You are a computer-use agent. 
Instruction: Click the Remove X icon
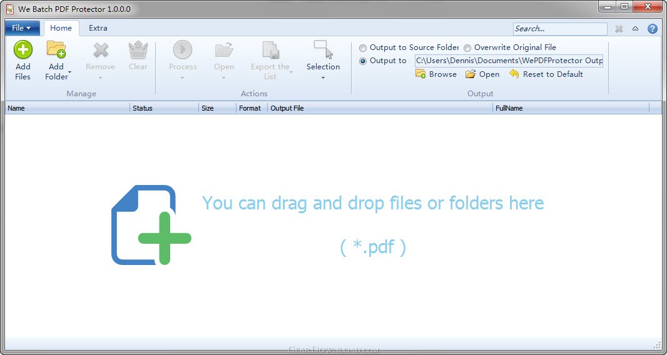coord(100,50)
